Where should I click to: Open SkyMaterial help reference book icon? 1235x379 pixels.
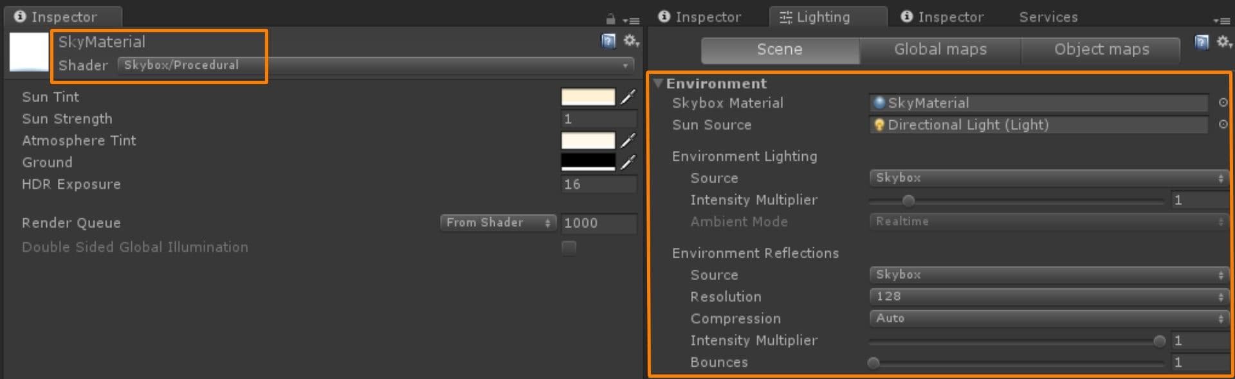click(608, 41)
